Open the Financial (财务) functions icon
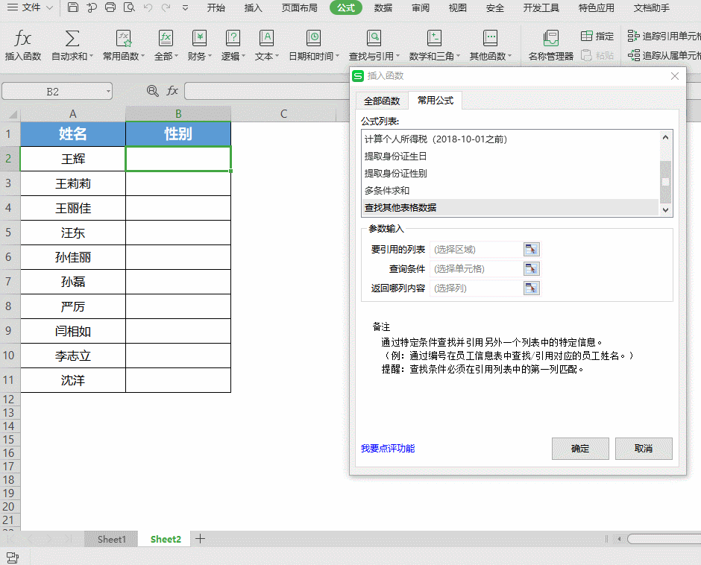Viewport: 701px width, 565px height. (199, 39)
